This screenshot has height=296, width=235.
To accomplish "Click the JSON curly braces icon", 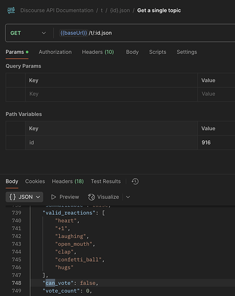I will [x=12, y=197].
